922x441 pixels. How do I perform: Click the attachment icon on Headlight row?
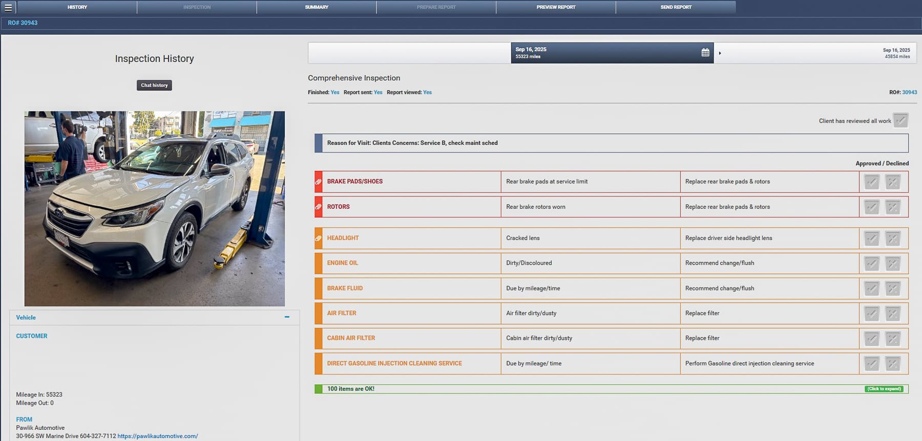point(318,238)
